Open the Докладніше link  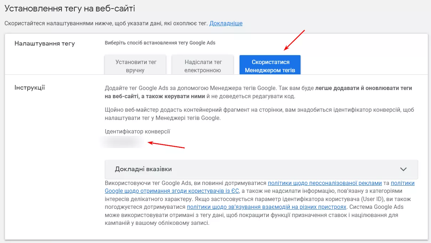pyautogui.click(x=226, y=23)
